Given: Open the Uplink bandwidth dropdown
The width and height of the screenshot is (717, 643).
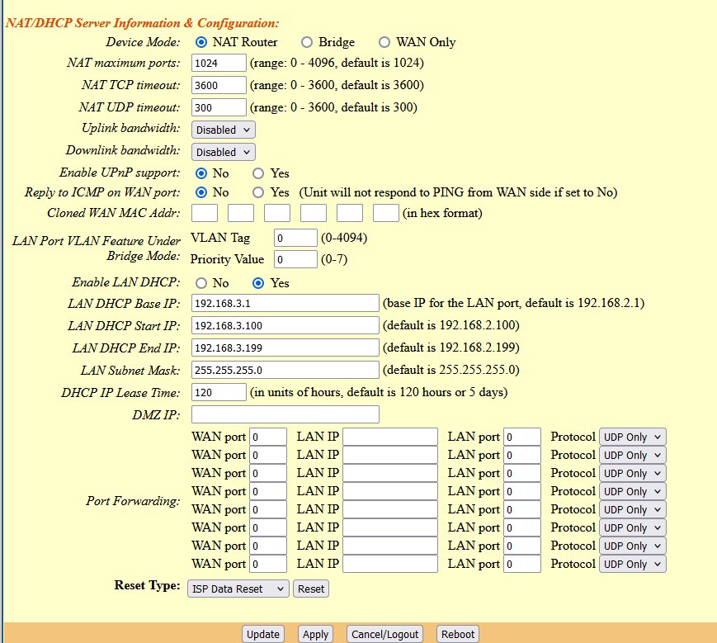Looking at the screenshot, I should point(223,130).
